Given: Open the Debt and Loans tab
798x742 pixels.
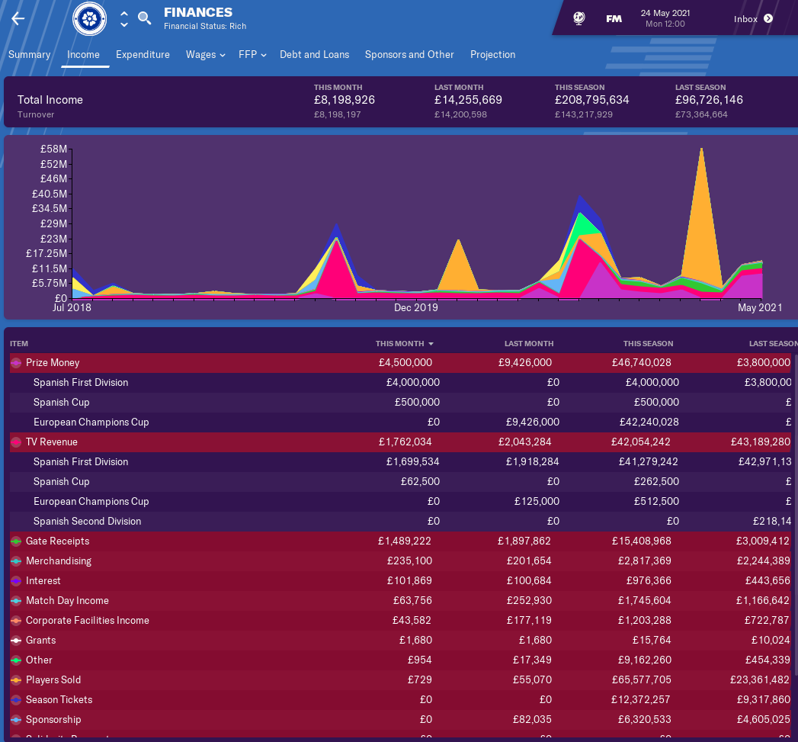Looking at the screenshot, I should pyautogui.click(x=314, y=55).
